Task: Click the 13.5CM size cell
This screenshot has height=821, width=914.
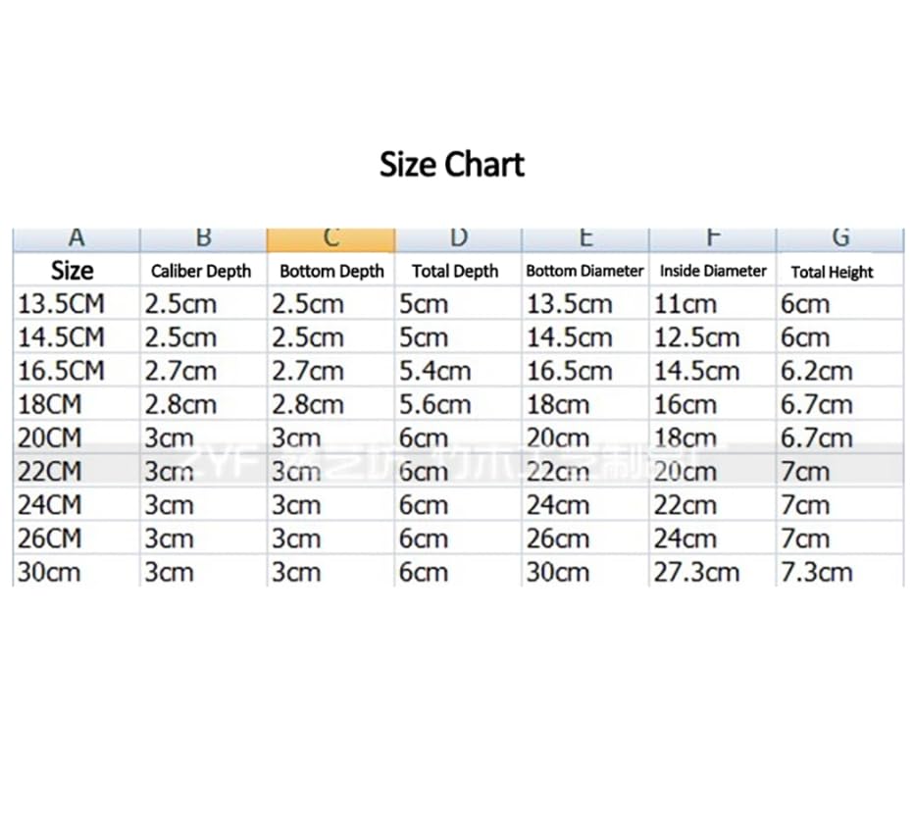Action: tap(76, 303)
